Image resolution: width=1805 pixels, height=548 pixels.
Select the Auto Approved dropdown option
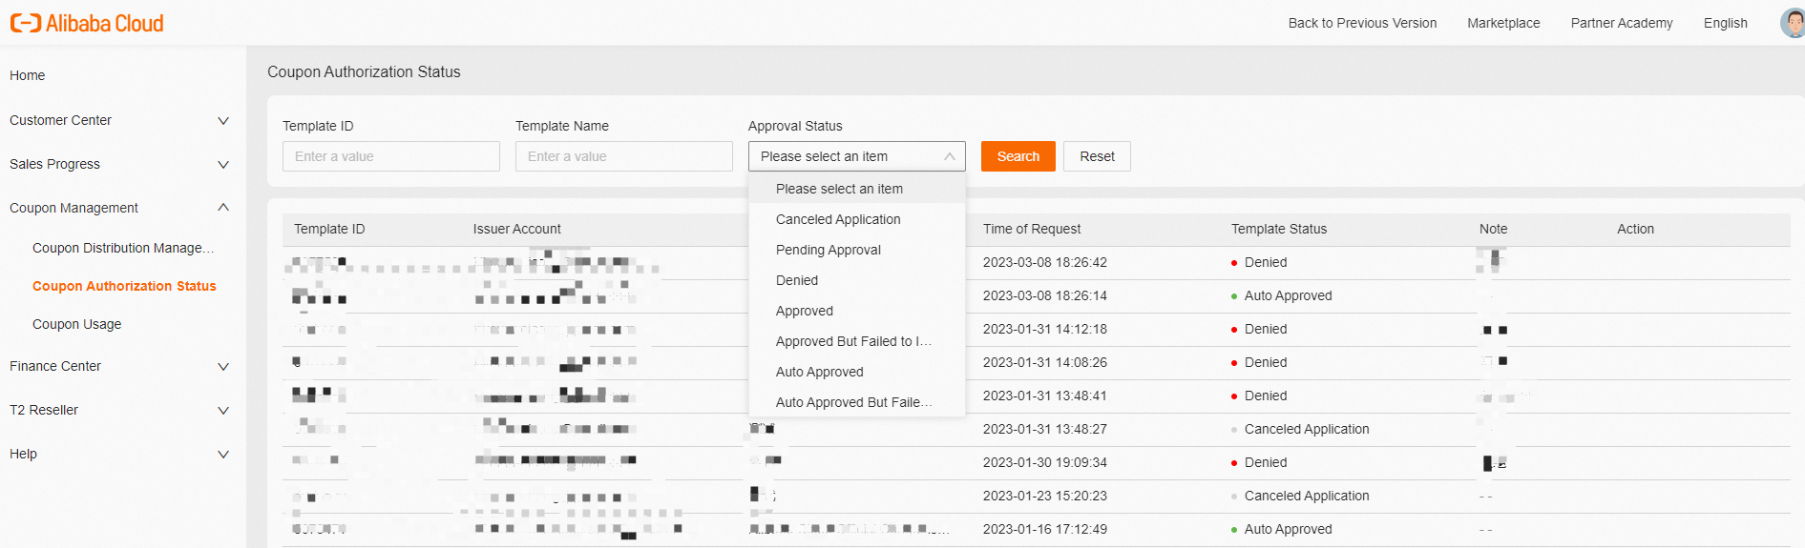tap(857, 372)
